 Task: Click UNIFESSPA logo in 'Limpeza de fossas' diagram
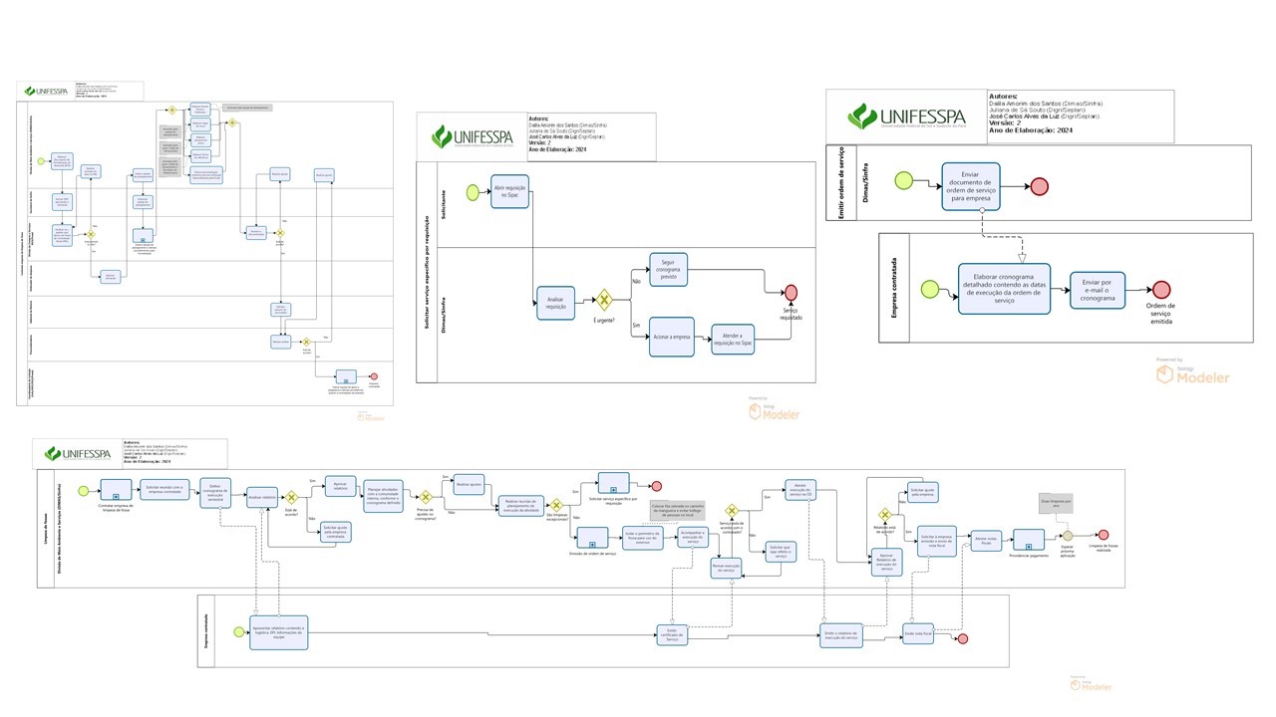(77, 454)
